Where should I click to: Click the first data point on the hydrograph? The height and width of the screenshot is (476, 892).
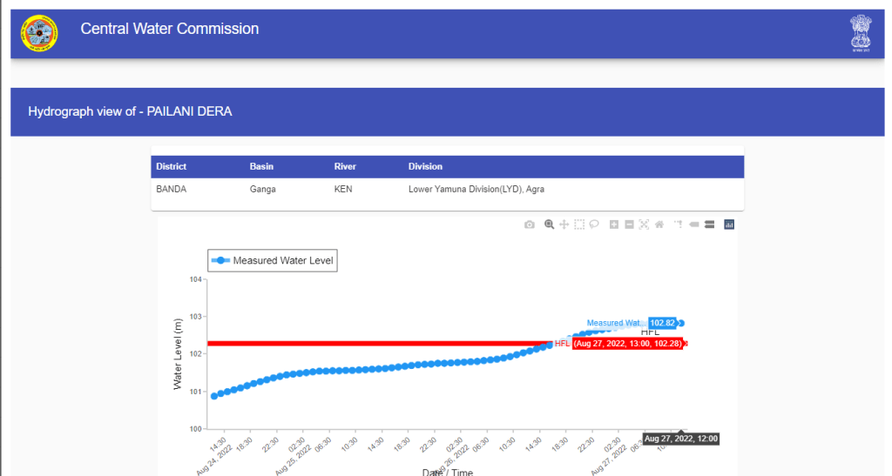(x=214, y=396)
